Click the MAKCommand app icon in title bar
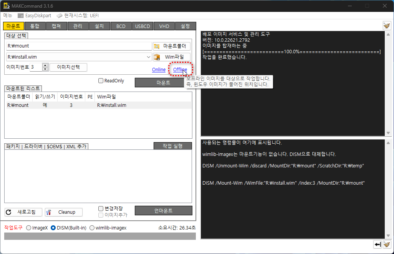 coord(6,6)
